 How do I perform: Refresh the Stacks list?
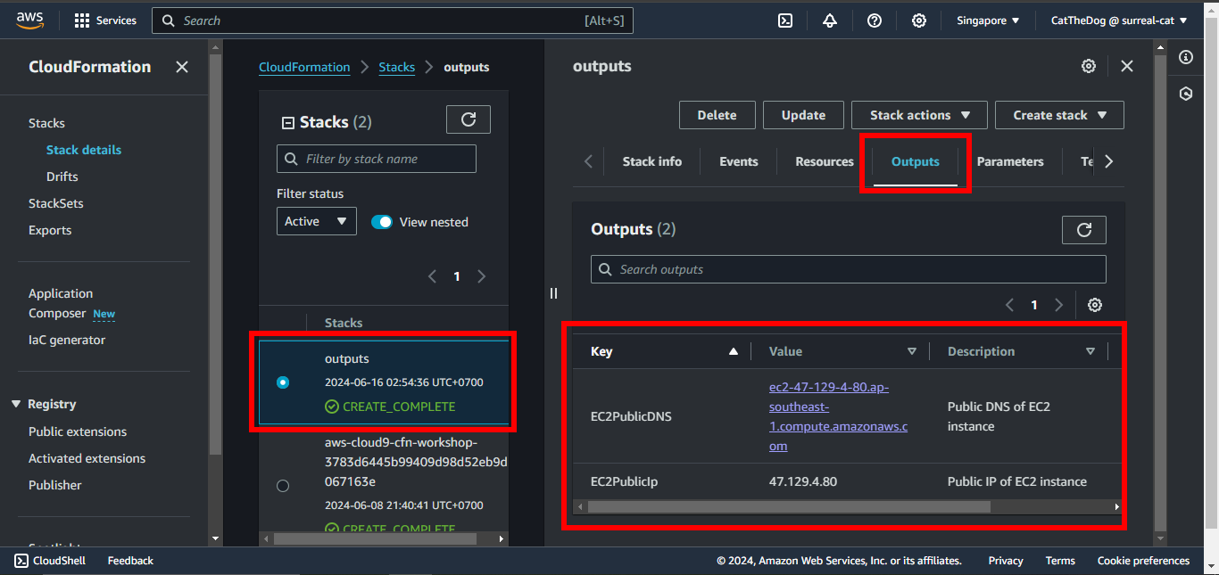pos(468,119)
